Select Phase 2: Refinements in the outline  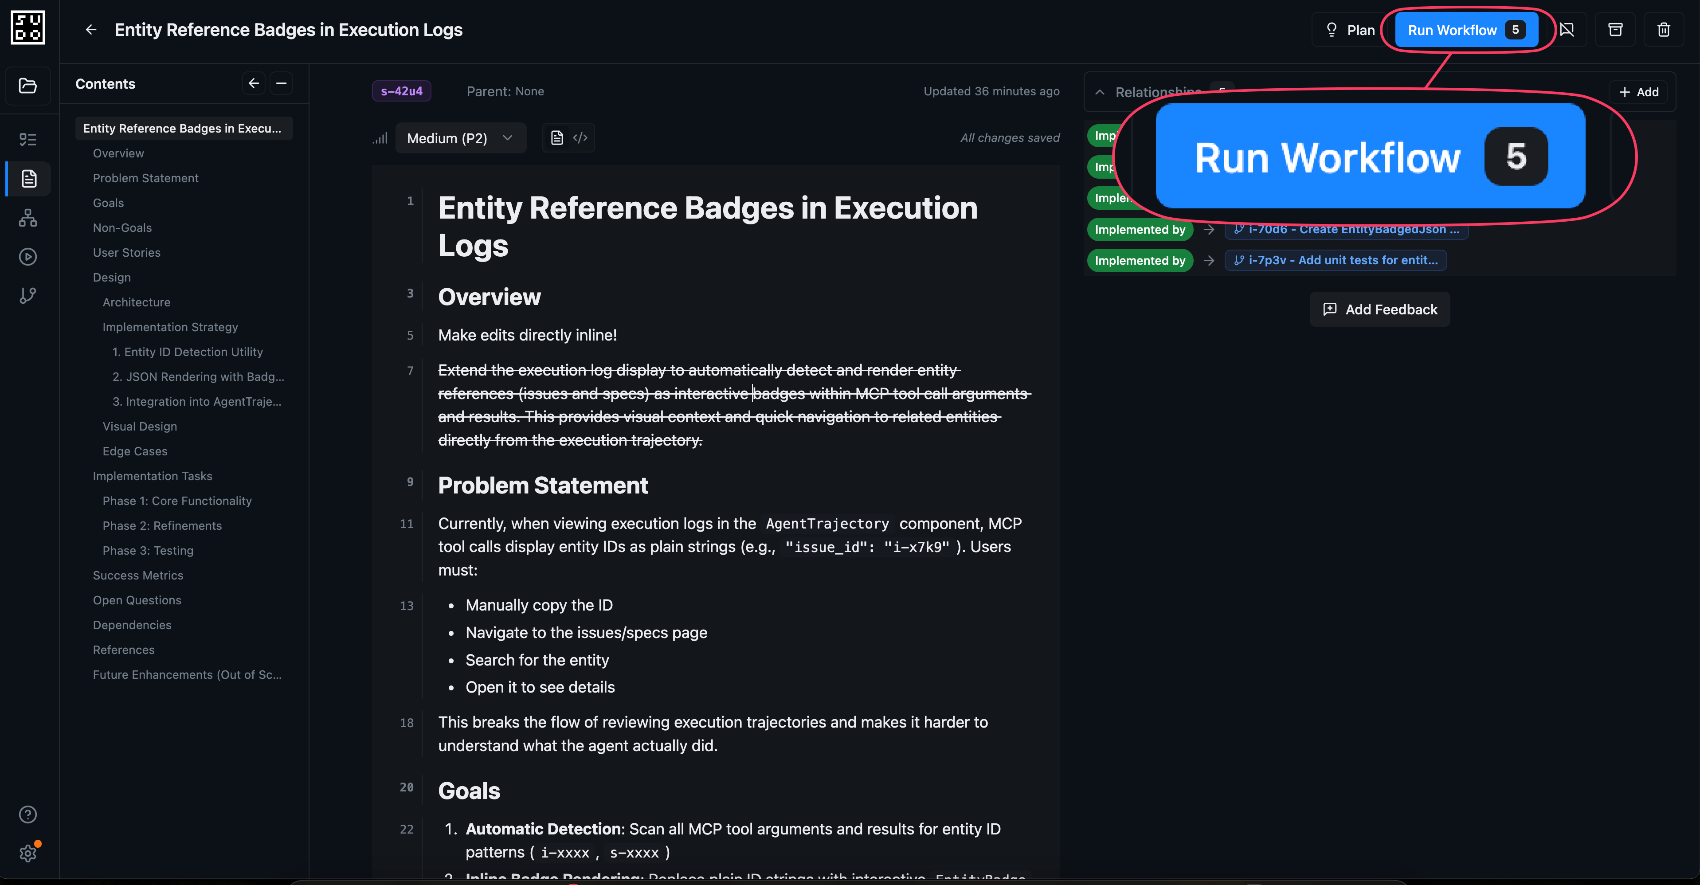[x=162, y=525]
